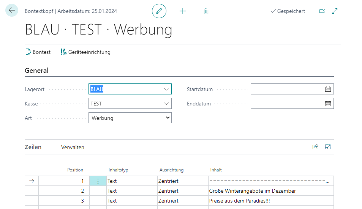Click the Geräteeinrichtung action
This screenshot has height=209, width=362.
[x=85, y=52]
